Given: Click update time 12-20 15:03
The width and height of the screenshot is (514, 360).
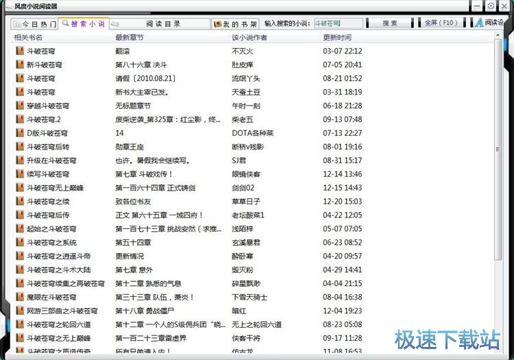Looking at the screenshot, I should [x=343, y=202].
